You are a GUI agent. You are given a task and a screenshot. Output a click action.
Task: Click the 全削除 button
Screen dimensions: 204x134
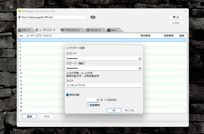[176, 23]
